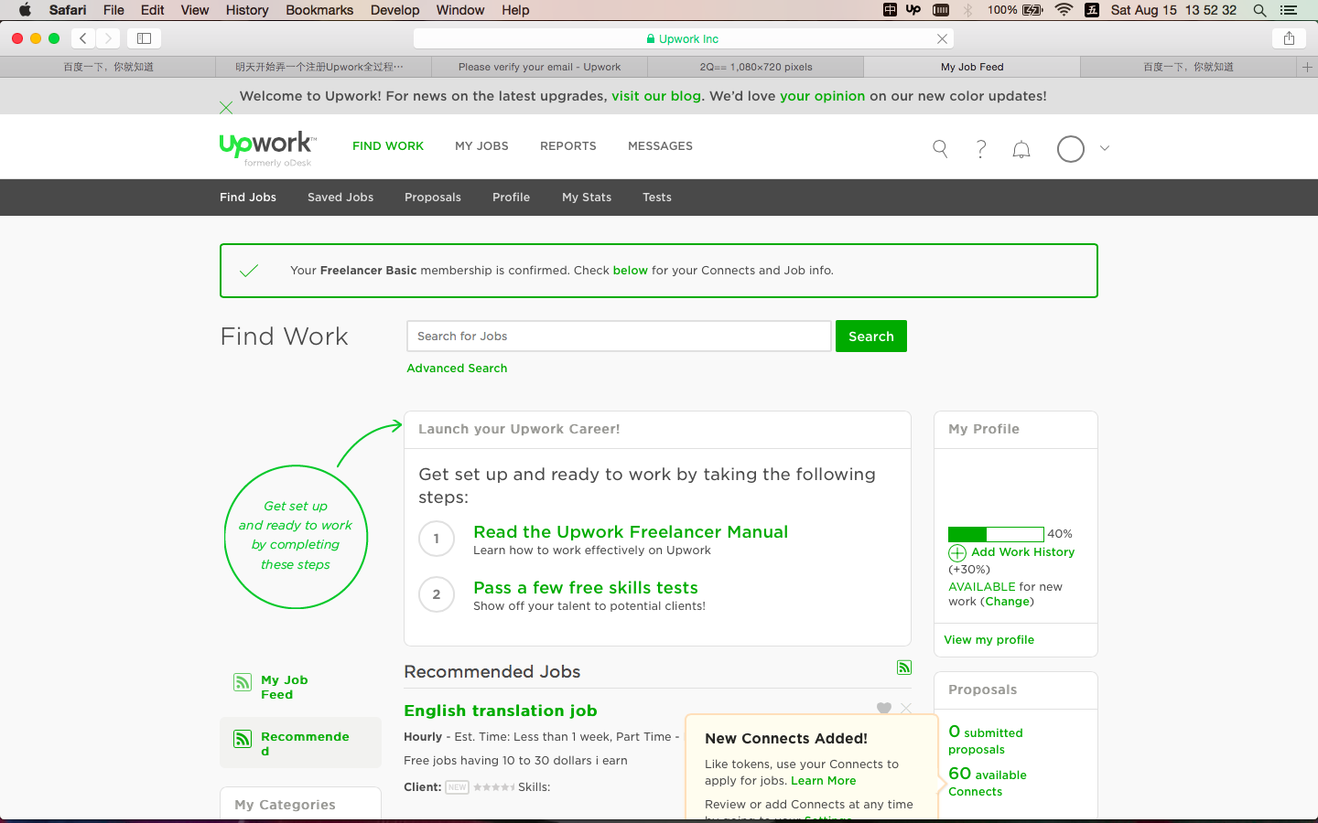Click the RSS icon beside My Job Feed
The width and height of the screenshot is (1318, 823).
(243, 682)
